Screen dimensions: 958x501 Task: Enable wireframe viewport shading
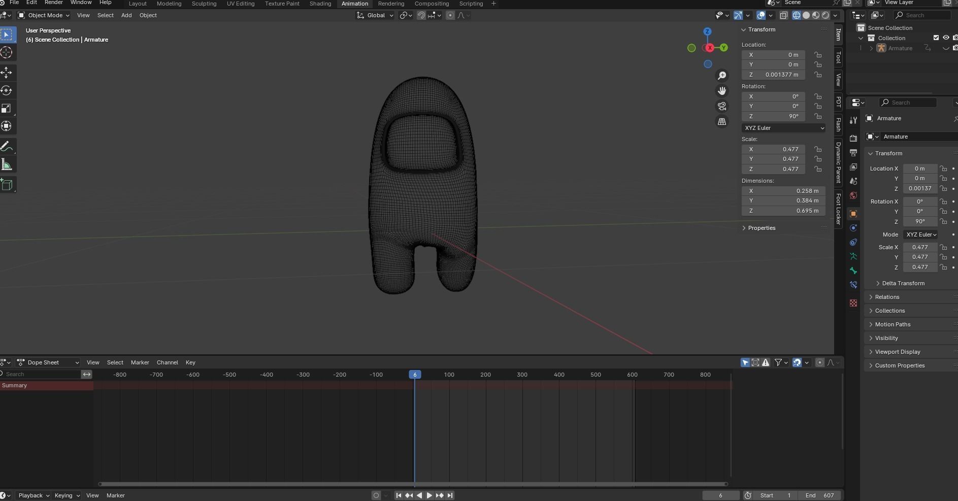(x=797, y=15)
